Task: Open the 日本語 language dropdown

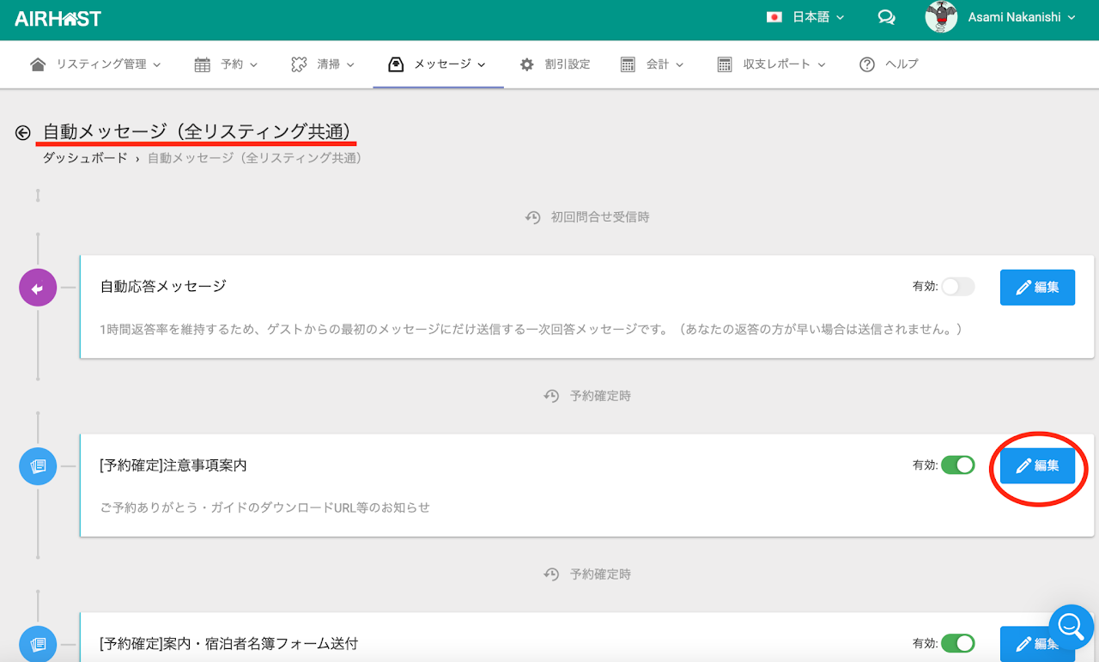Action: coord(805,18)
